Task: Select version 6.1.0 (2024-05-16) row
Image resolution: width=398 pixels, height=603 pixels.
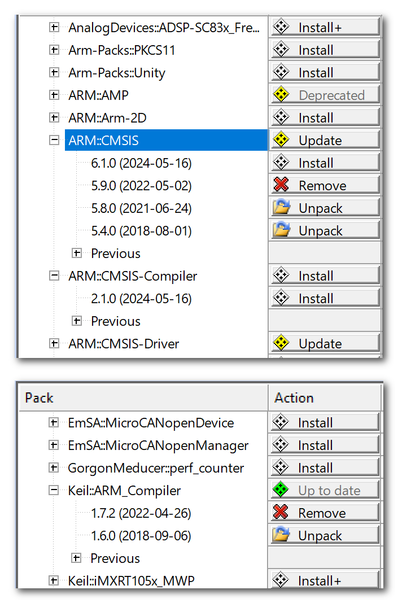Action: pos(141,163)
